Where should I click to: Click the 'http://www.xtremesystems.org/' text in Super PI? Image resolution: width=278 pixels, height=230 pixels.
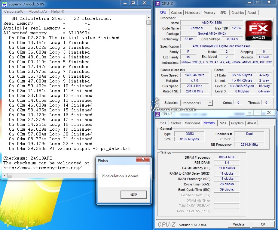coord(43,168)
